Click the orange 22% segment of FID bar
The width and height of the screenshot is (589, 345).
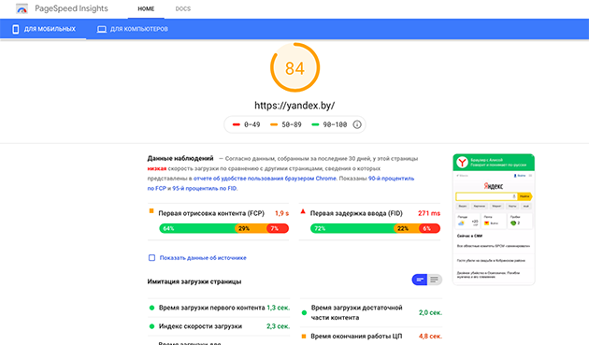(408, 228)
